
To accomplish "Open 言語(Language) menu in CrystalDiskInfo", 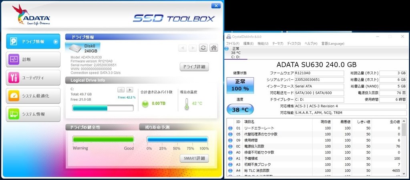I will pyautogui.click(x=333, y=43).
